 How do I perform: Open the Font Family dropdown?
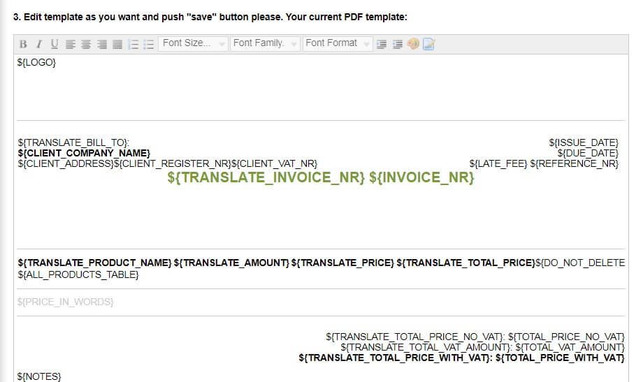click(x=265, y=43)
